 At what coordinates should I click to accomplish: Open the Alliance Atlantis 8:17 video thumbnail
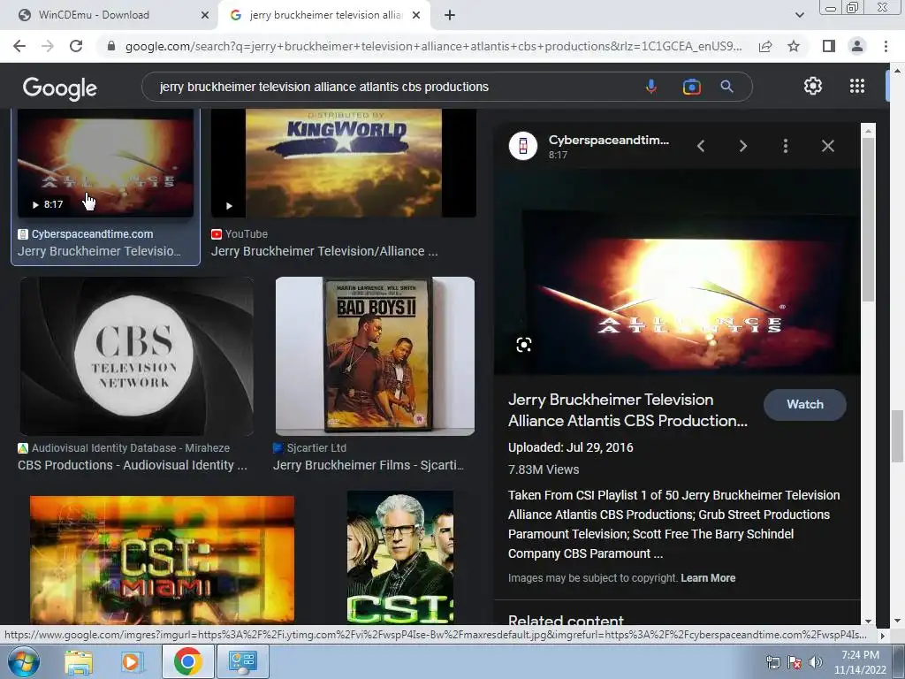[x=106, y=164]
